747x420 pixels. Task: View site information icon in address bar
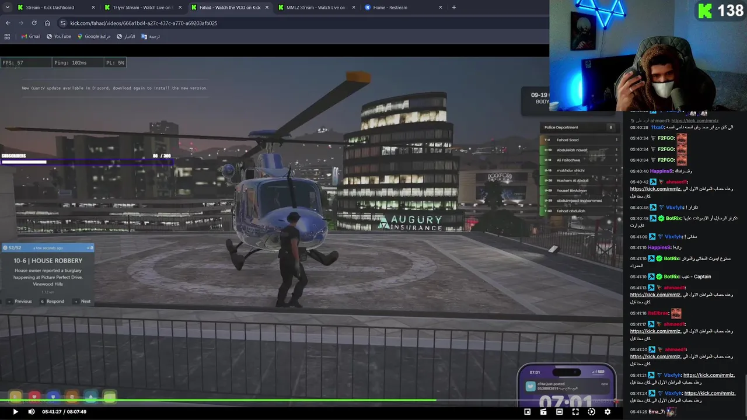point(63,23)
